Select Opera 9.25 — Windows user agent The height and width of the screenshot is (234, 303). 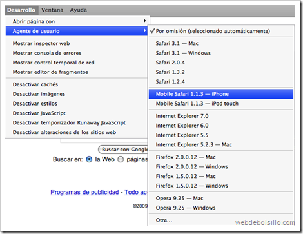(221, 208)
